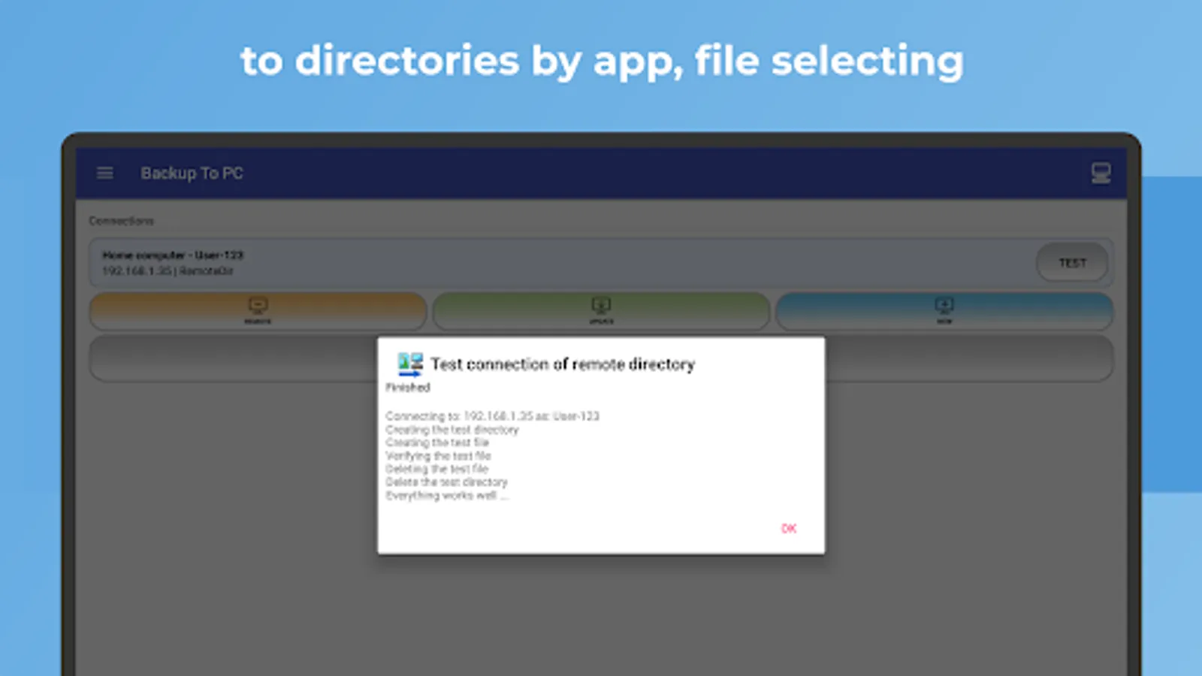
Task: Click the 'Connecting to: 192.168.1.35' log line
Action: click(x=492, y=416)
